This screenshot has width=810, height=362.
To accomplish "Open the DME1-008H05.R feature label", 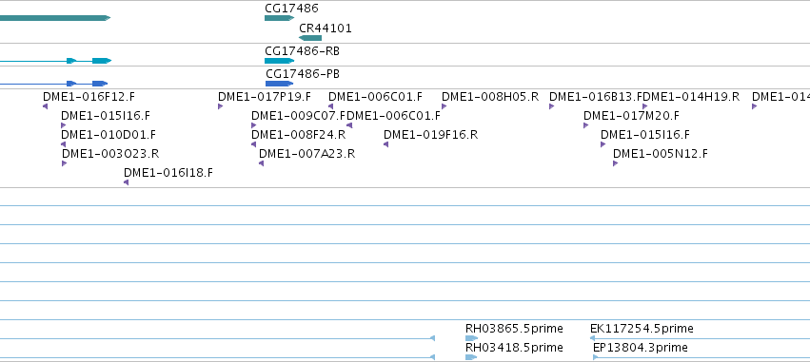I will coord(490,96).
